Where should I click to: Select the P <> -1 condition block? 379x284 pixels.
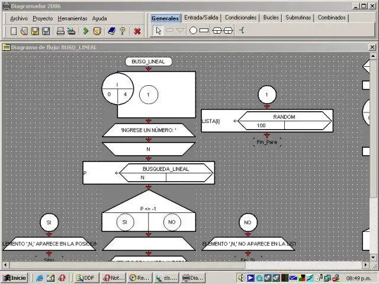tap(149, 211)
